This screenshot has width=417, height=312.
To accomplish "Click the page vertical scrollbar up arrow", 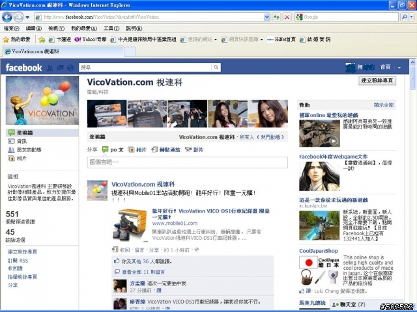I will click(412, 62).
